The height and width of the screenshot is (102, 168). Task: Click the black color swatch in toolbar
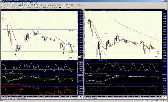pyautogui.click(x=60, y=7)
